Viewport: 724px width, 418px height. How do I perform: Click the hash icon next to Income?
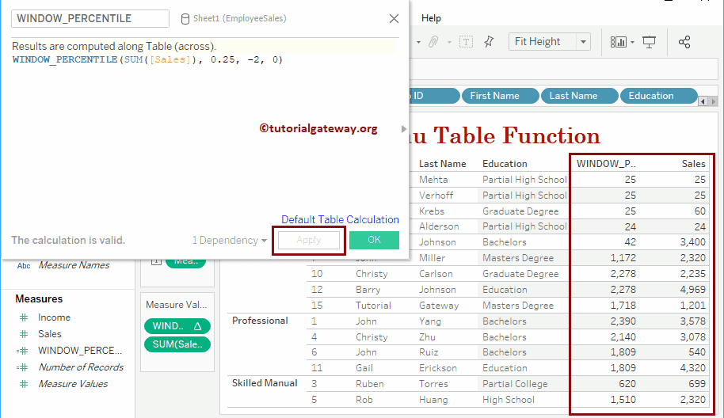tap(24, 317)
